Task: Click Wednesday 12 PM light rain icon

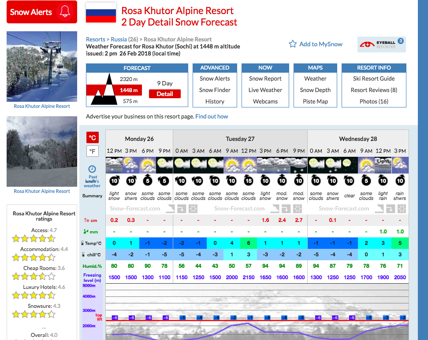Action: (x=383, y=165)
